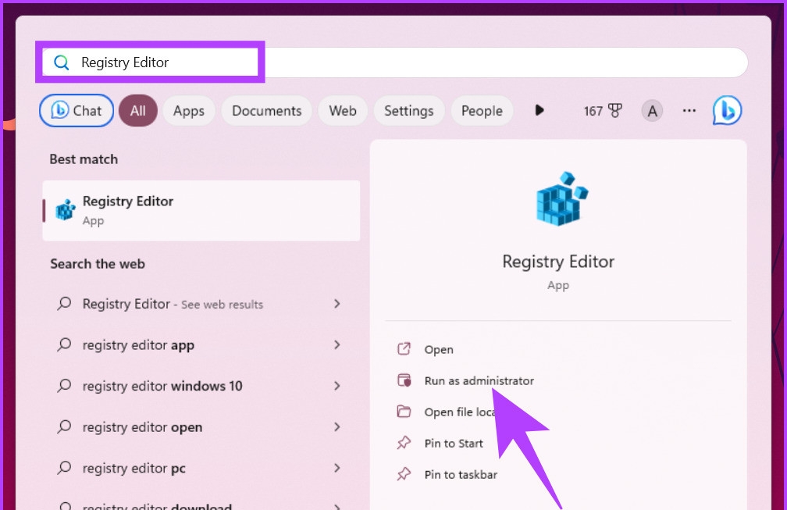The image size is (787, 510).
Task: Click search icon beside 'registry editor open'
Action: [x=64, y=426]
